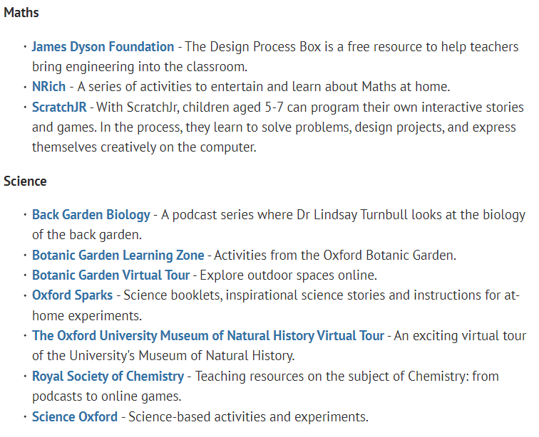Open Museum of Natural History Virtual Tour
This screenshot has width=539, height=437.
[208, 336]
